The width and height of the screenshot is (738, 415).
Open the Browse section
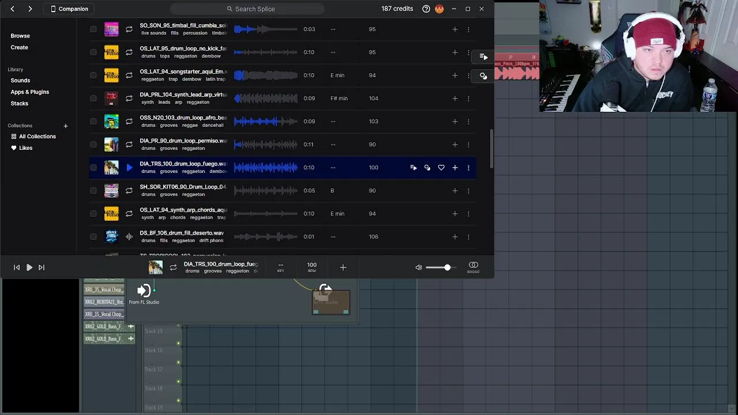(x=20, y=36)
